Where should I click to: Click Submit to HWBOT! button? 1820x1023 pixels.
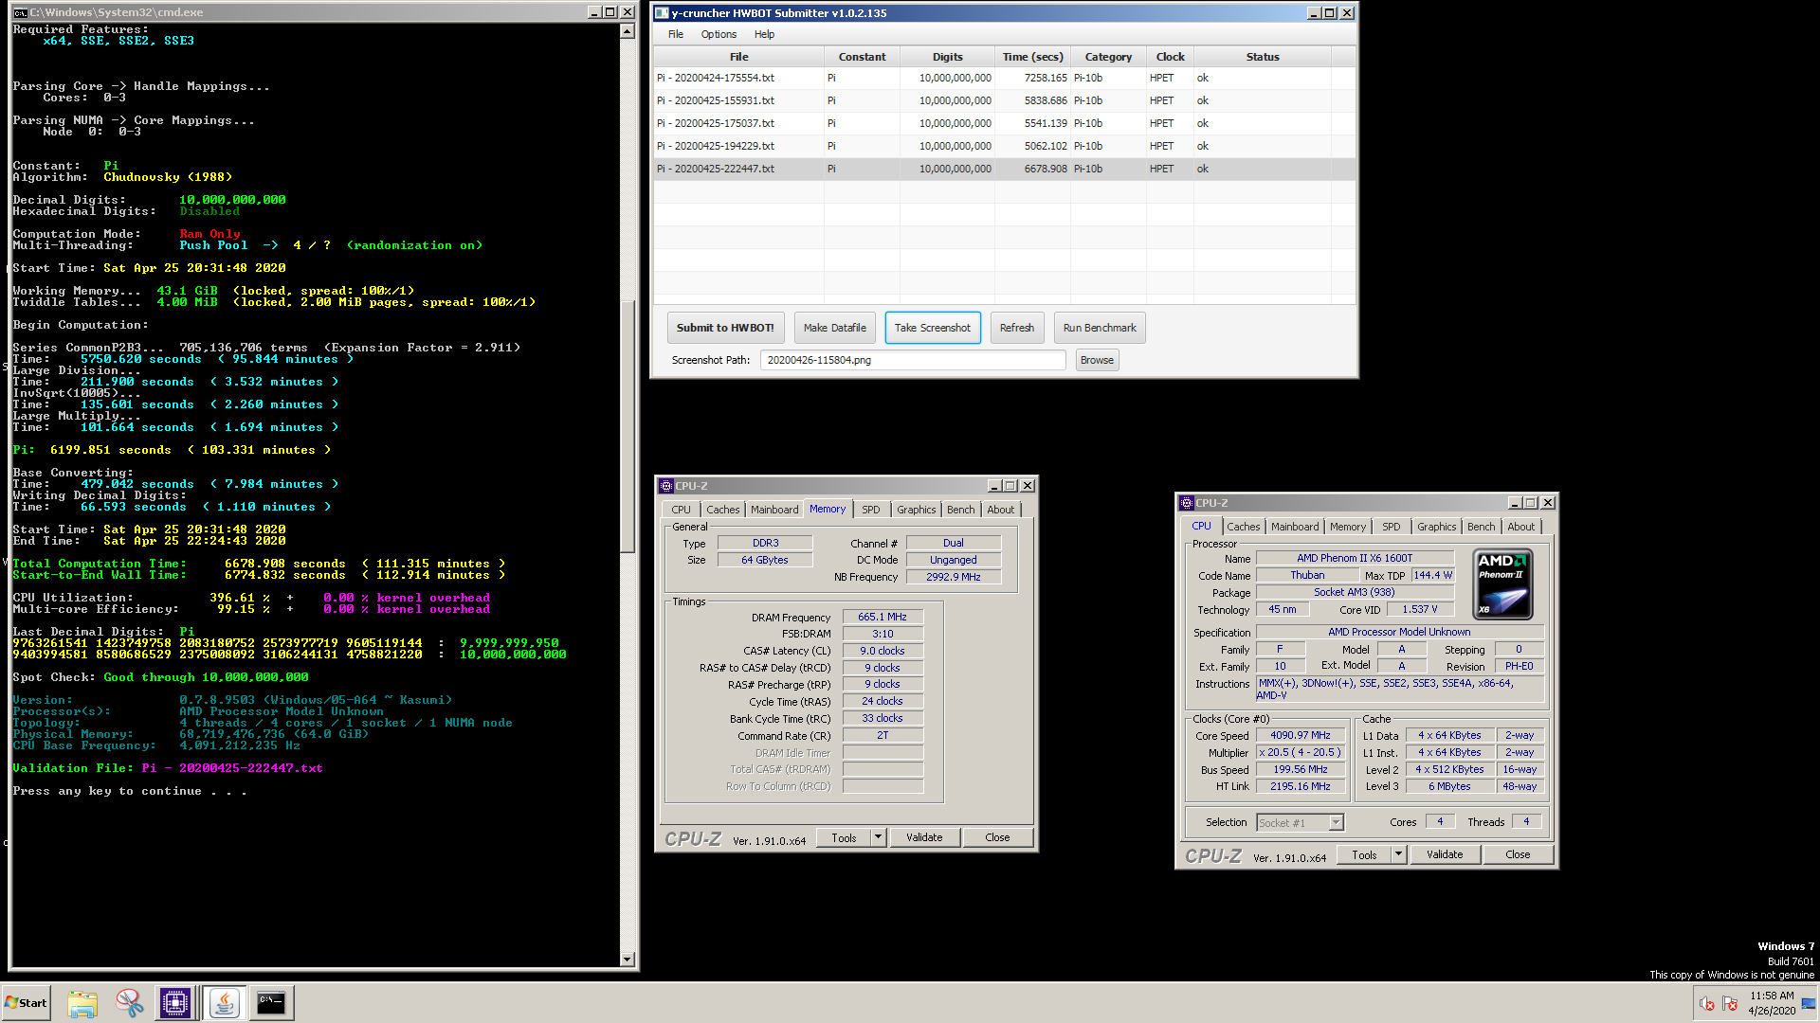pos(725,328)
